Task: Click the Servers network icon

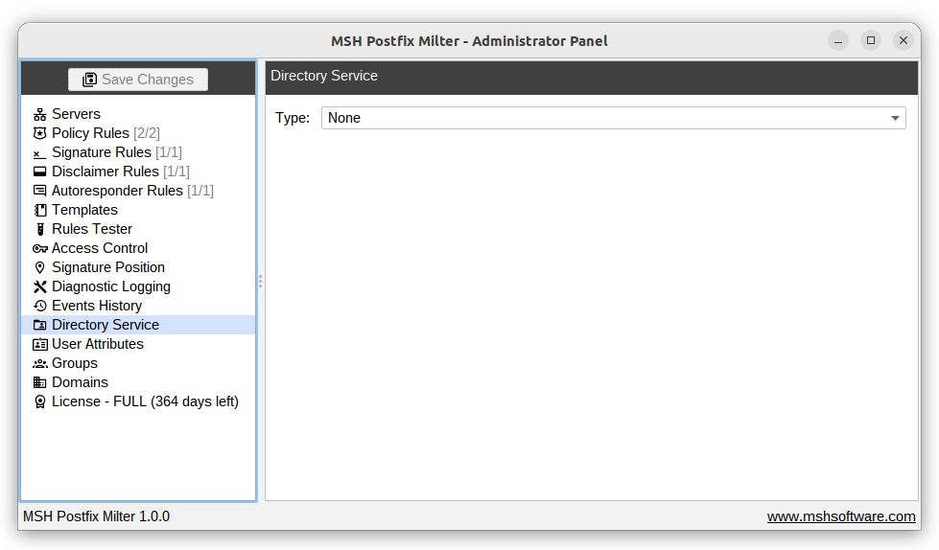Action: 39,114
